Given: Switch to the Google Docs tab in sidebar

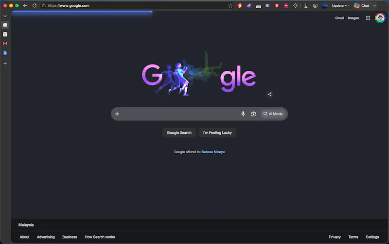Looking at the screenshot, I should pos(5,53).
